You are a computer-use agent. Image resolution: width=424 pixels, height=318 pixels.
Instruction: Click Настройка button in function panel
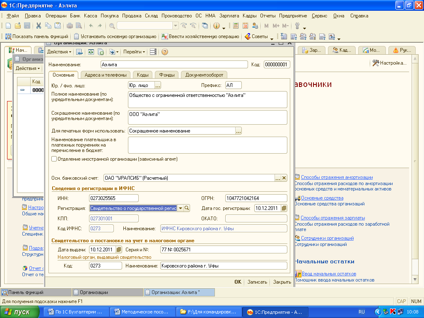389,63
